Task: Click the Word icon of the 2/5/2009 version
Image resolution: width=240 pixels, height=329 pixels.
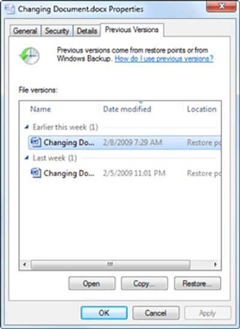Action: pyautogui.click(x=36, y=173)
